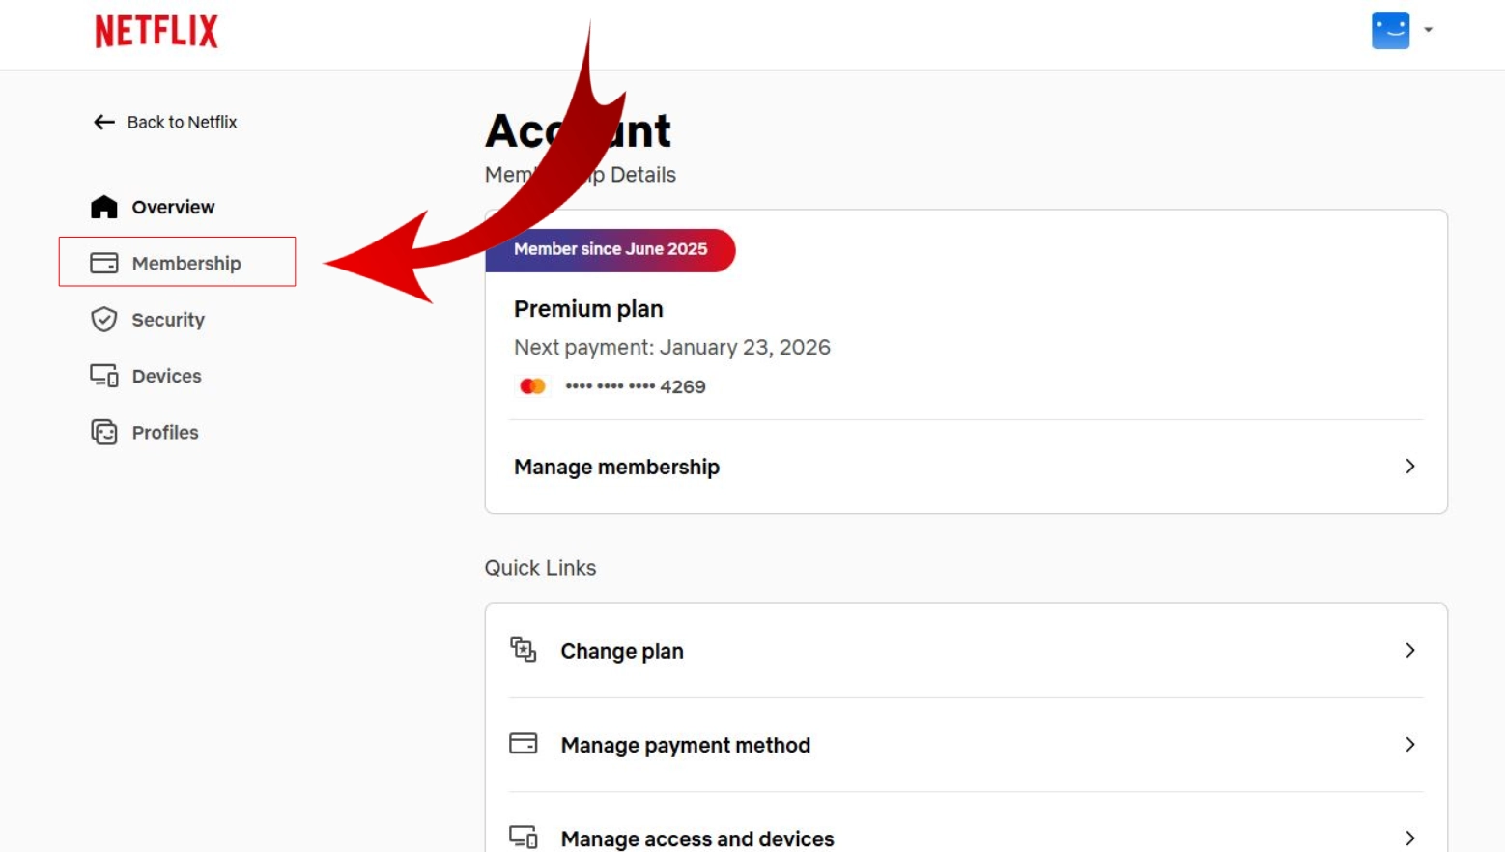Click the Devices icon in sidebar
This screenshot has height=852, width=1505.
click(x=104, y=376)
